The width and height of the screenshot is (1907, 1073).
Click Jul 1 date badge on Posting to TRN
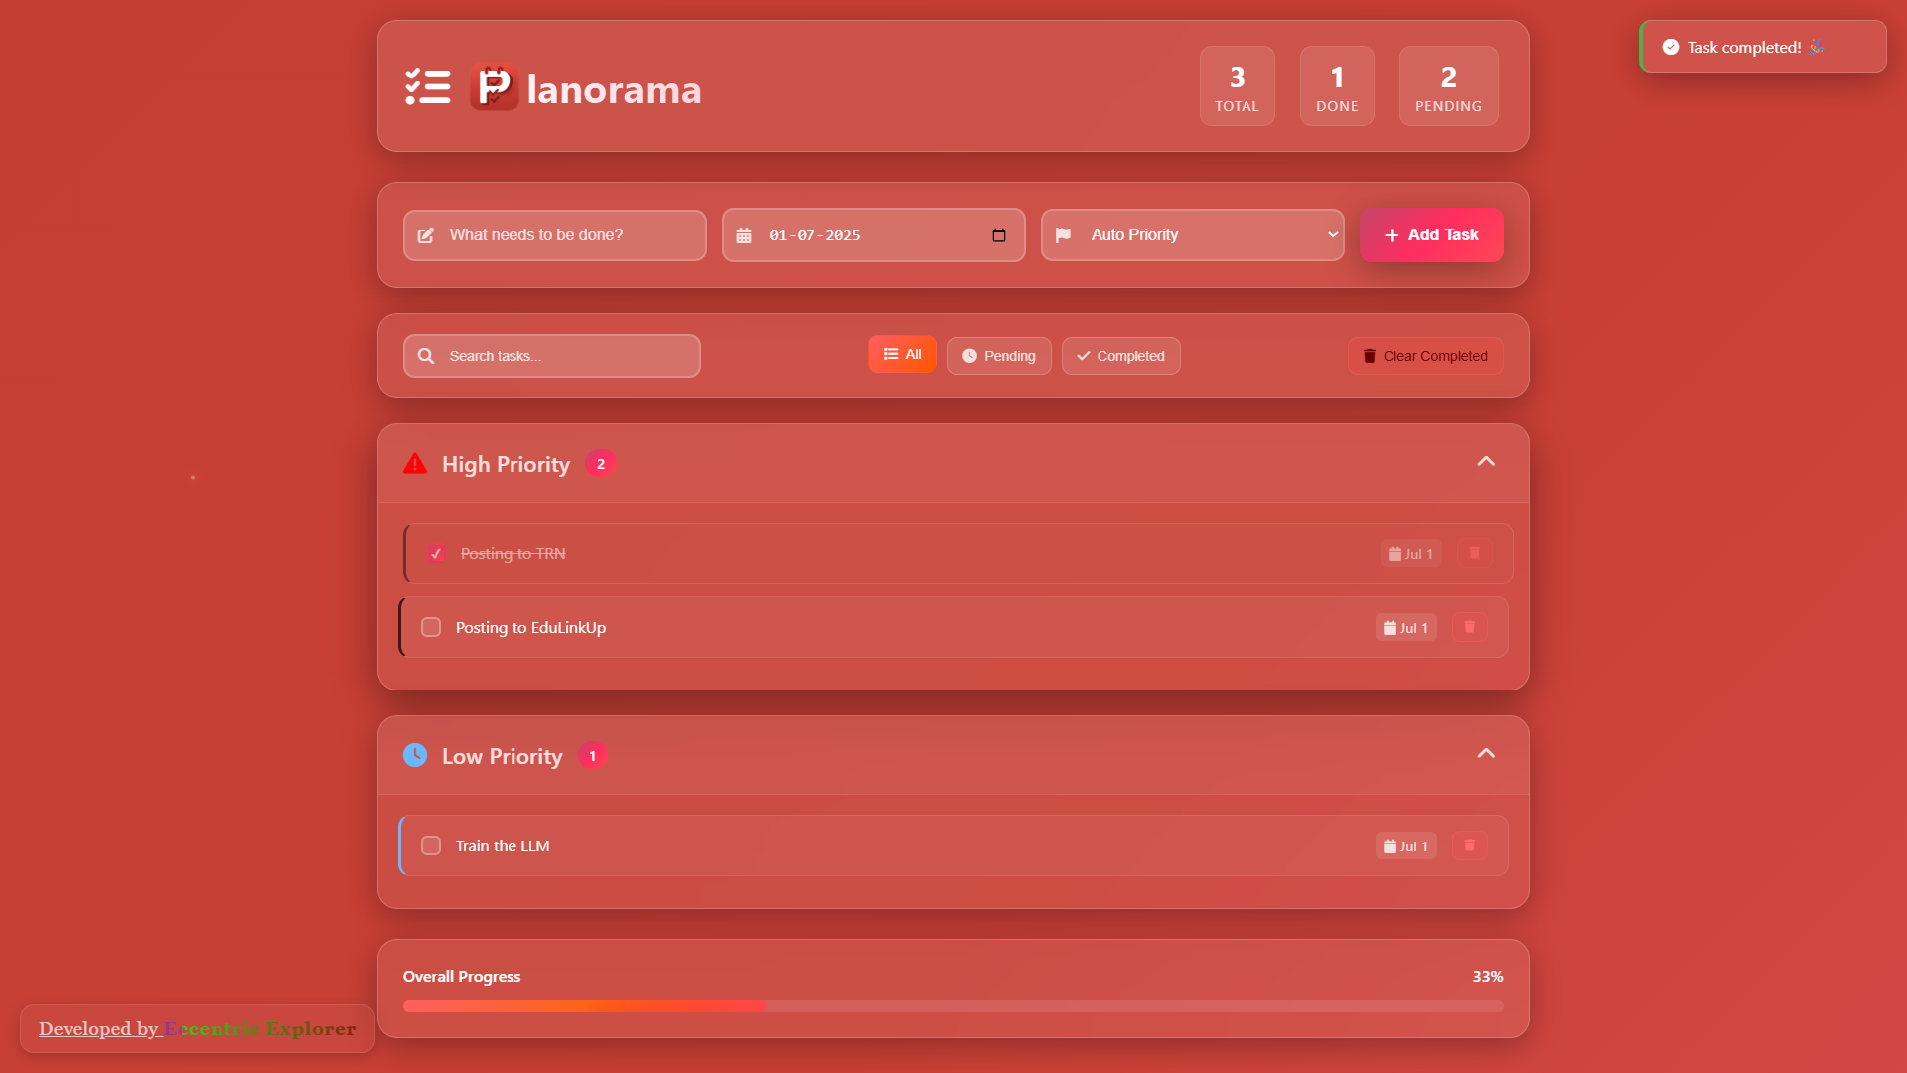[x=1411, y=554]
